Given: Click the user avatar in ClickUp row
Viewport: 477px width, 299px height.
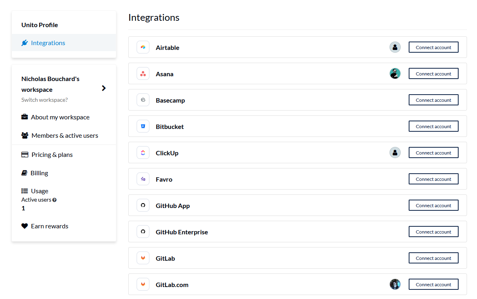Looking at the screenshot, I should pos(395,152).
